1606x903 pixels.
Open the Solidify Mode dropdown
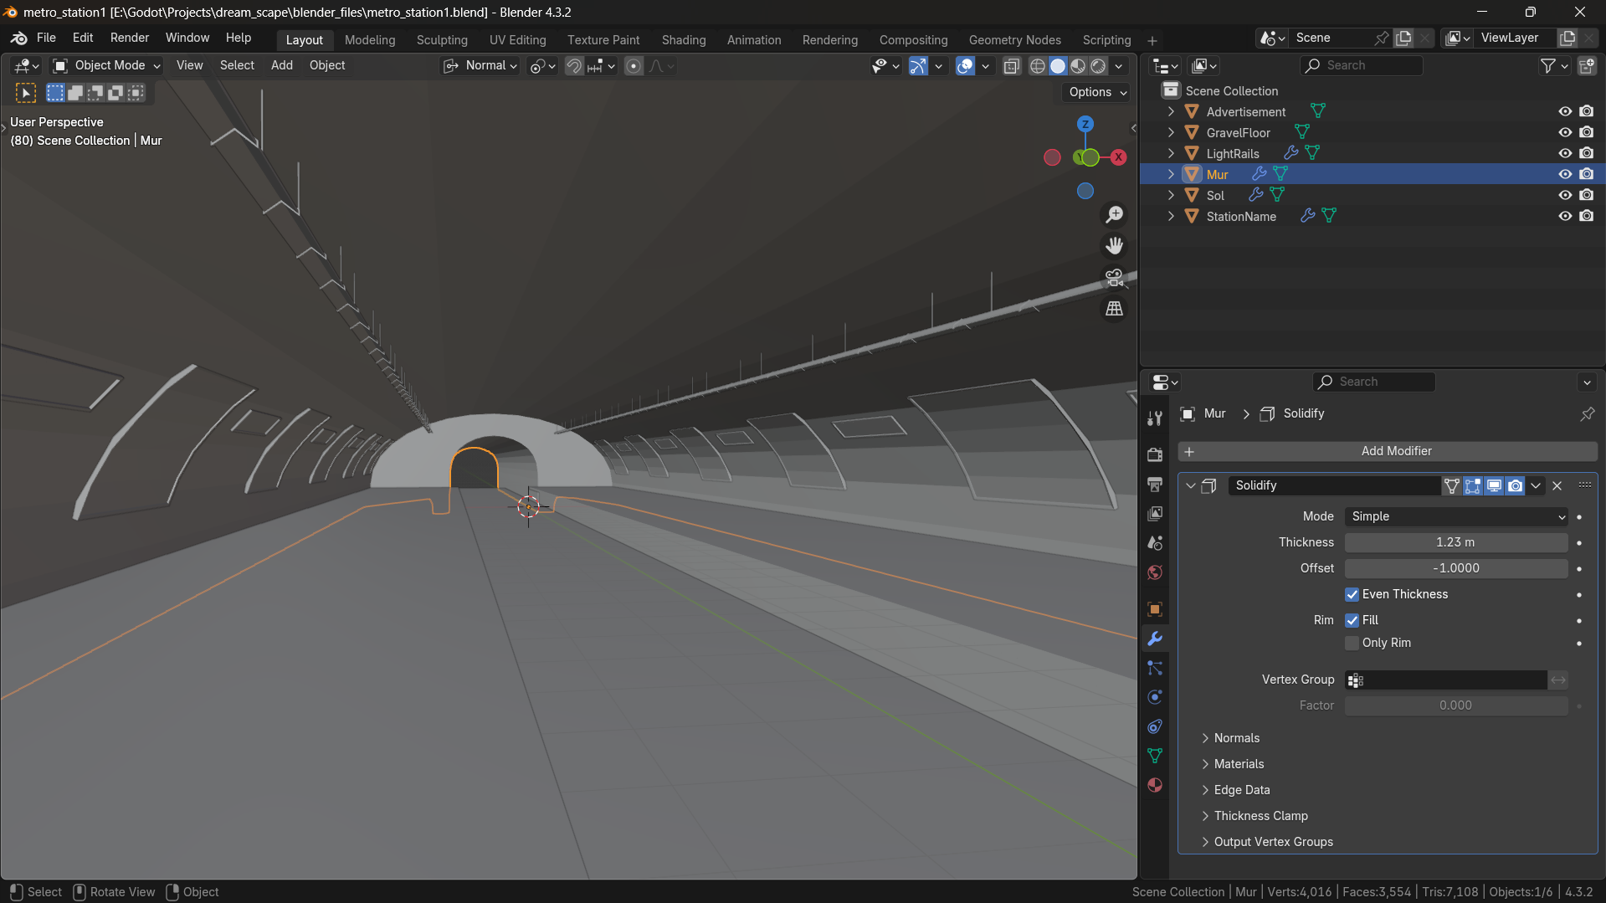(1456, 516)
